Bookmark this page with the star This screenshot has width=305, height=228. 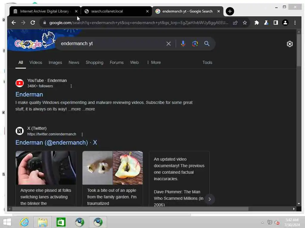click(245, 23)
